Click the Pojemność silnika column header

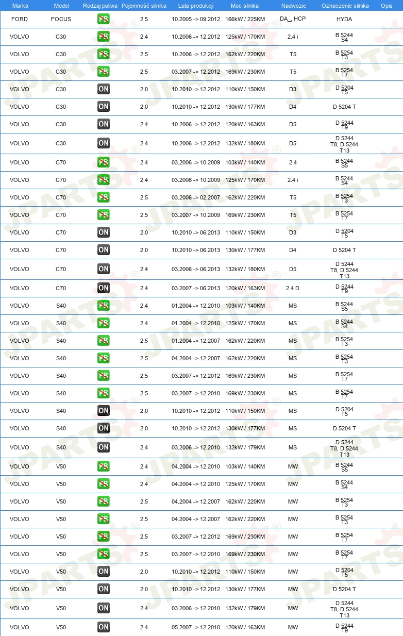(144, 5)
